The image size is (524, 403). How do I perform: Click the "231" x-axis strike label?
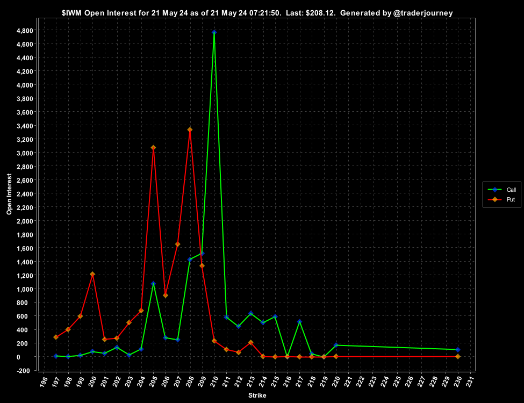470,382
